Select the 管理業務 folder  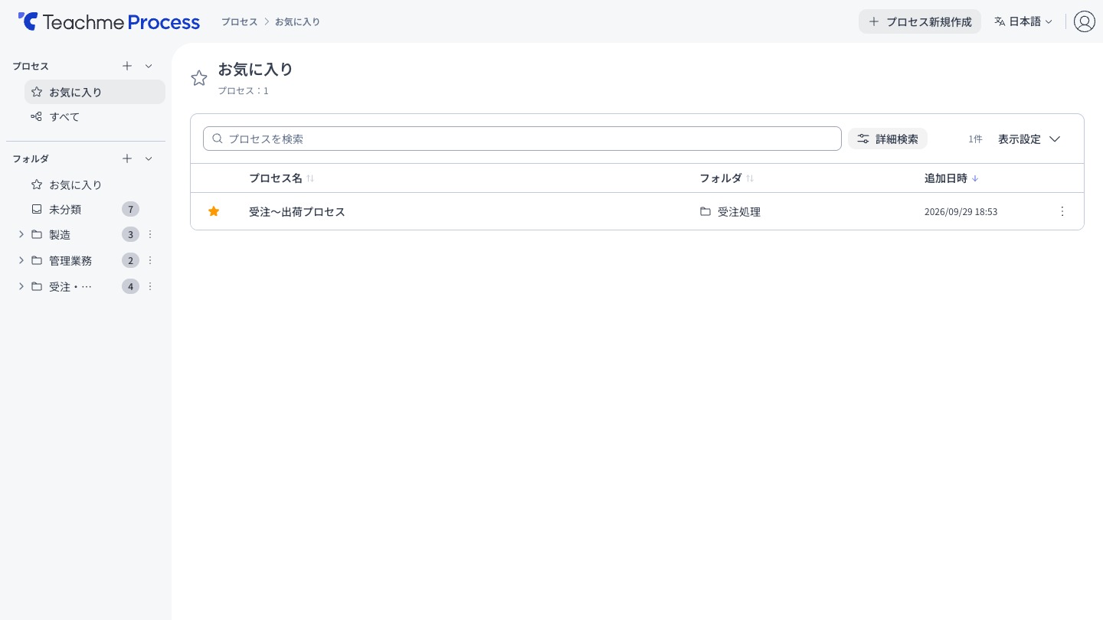[70, 260]
